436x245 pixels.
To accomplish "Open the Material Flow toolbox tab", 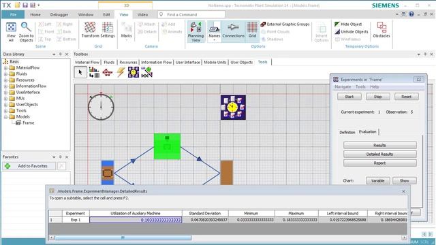I will pyautogui.click(x=87, y=62).
